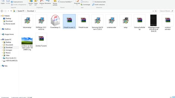Expand the Disco locale (C:) arrow
175x98 pixels.
(x=2, y=58)
